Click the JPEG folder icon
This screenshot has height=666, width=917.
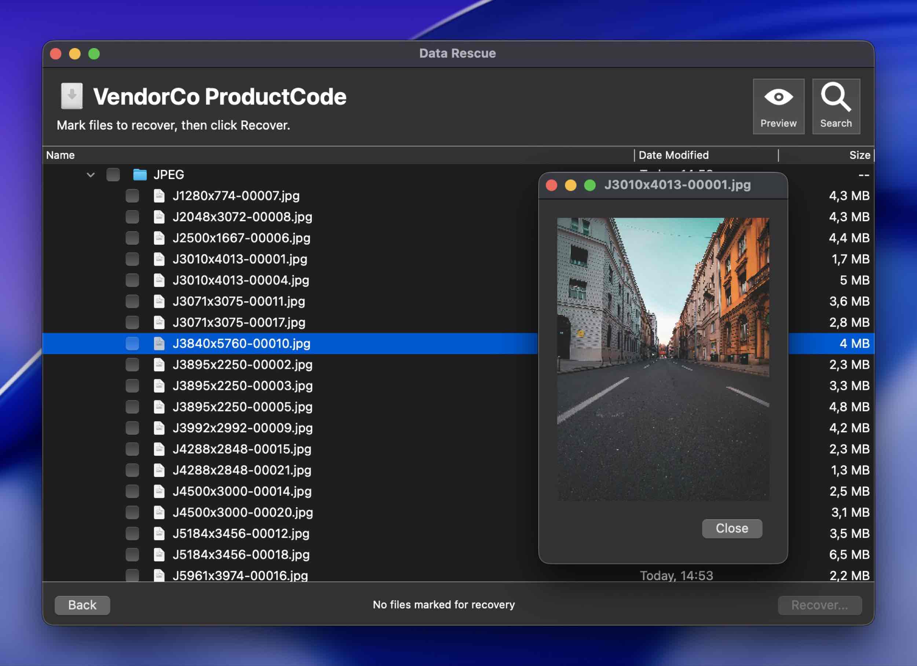(140, 174)
